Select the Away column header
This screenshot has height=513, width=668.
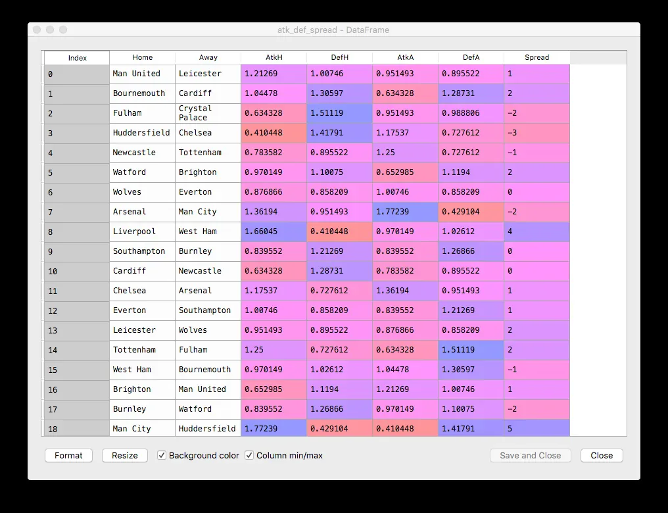coord(208,57)
